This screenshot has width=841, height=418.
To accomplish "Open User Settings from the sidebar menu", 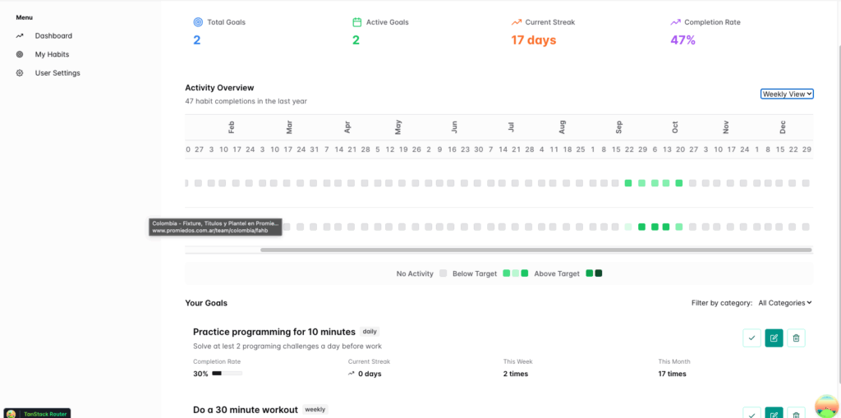I will 57,73.
